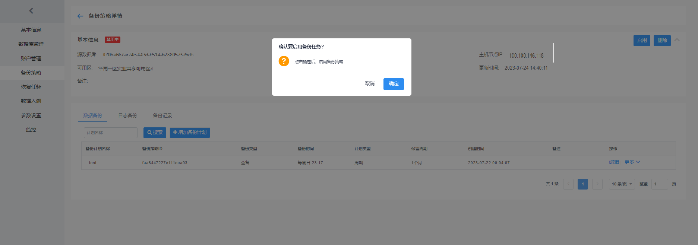
Task: Switch to the 日志备份 tab
Action: pos(127,115)
